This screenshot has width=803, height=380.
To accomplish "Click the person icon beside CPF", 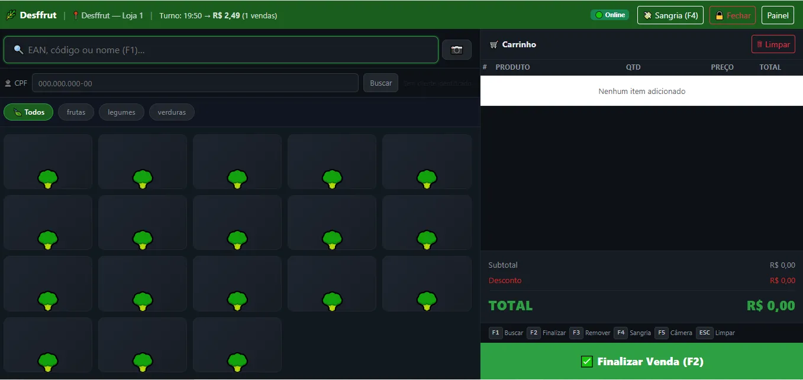I will [8, 83].
